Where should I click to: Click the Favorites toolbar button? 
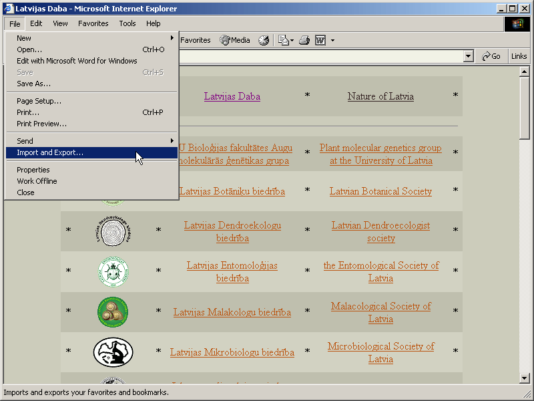(195, 40)
